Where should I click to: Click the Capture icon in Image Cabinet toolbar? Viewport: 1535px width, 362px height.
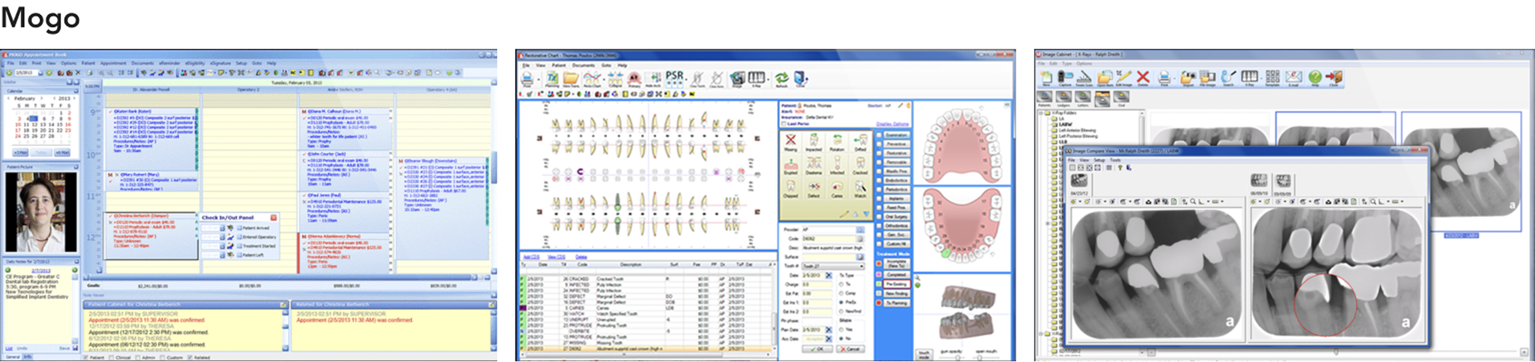click(x=1065, y=78)
